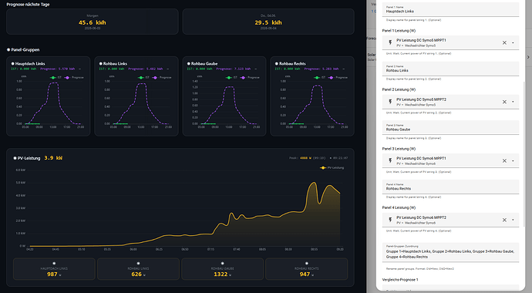532x293 pixels.
Task: Click Prognose 5.482 kWh under Rohbau Links
Action: (146, 69)
